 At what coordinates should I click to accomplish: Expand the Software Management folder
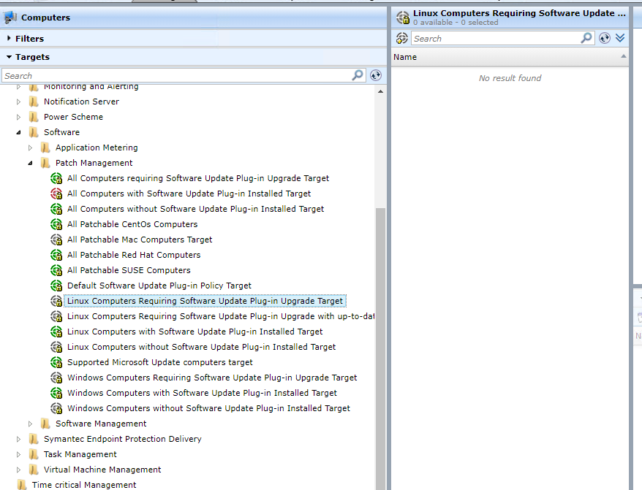pyautogui.click(x=31, y=424)
